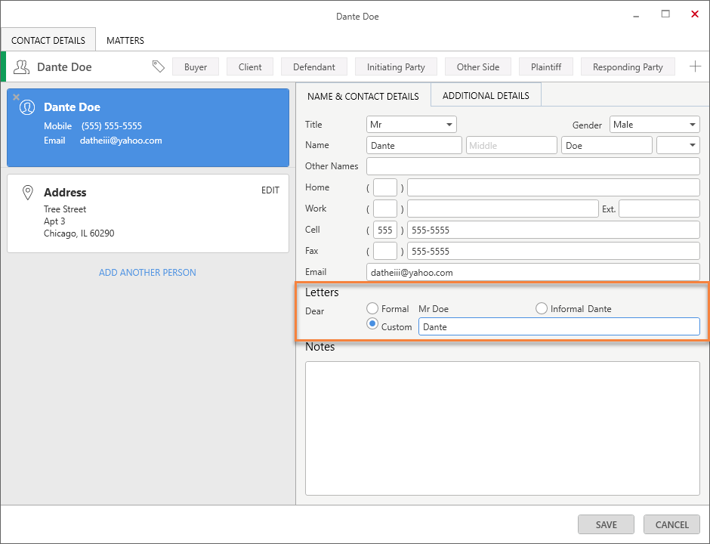Click the location pin icon in Address card
The width and height of the screenshot is (710, 544).
point(28,193)
